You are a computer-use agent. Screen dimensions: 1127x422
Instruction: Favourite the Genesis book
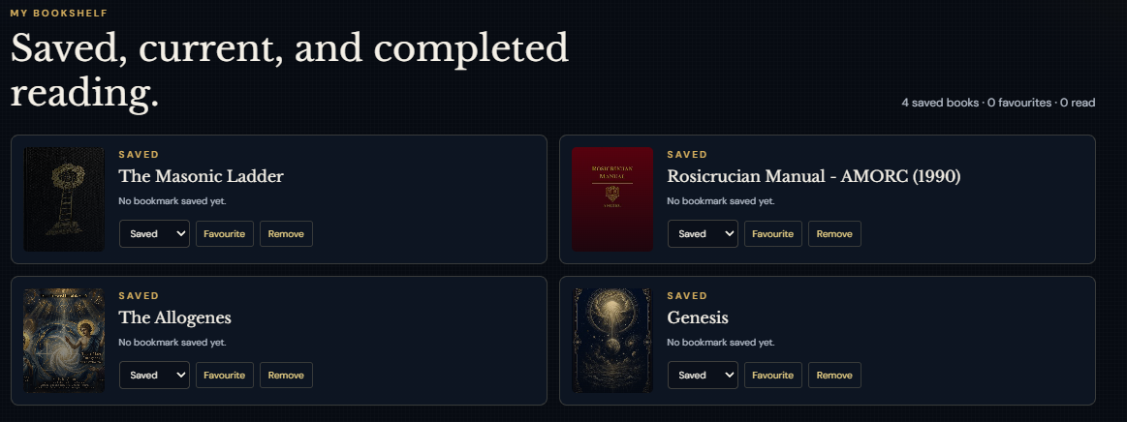coord(773,376)
